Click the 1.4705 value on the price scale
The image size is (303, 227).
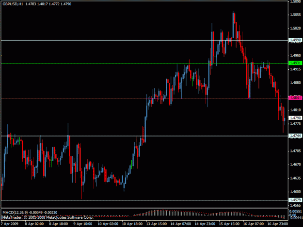pyautogui.click(x=295, y=151)
